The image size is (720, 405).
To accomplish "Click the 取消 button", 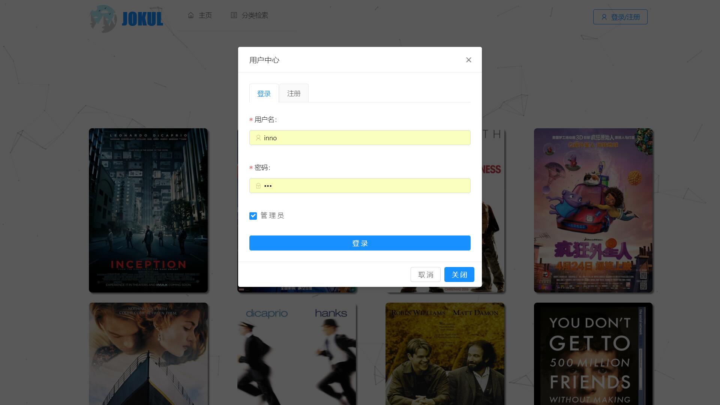I will tap(425, 274).
